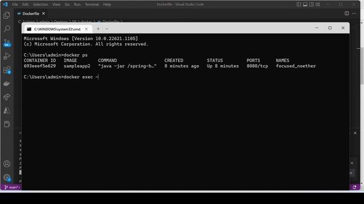
Task: Toggle primary side bar layout icon
Action: coord(299,4)
